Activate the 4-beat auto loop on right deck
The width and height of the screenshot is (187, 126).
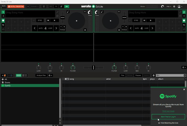point(141,28)
